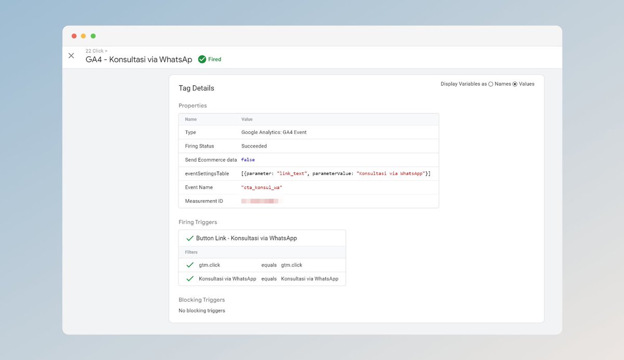This screenshot has height=360, width=624.
Task: Close the tag details panel with X
Action: click(x=71, y=56)
